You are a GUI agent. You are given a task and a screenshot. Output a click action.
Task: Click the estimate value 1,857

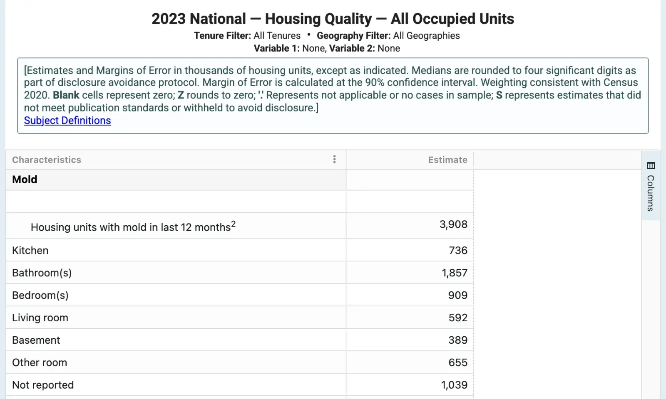pyautogui.click(x=455, y=273)
